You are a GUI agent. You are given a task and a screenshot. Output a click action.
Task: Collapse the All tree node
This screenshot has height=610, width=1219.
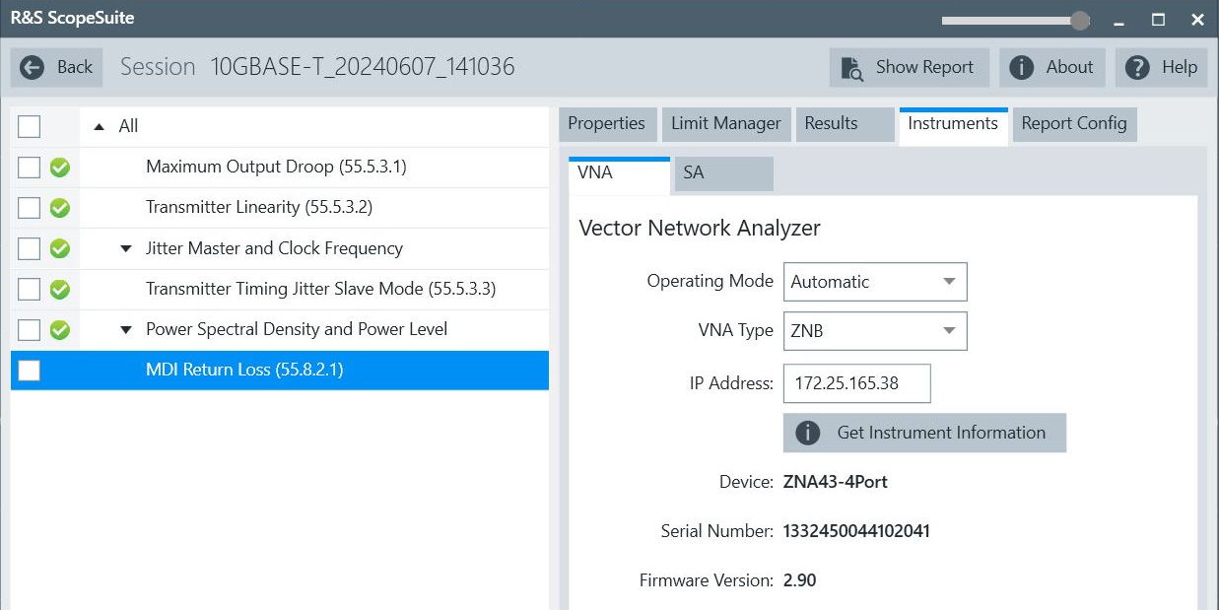click(99, 126)
